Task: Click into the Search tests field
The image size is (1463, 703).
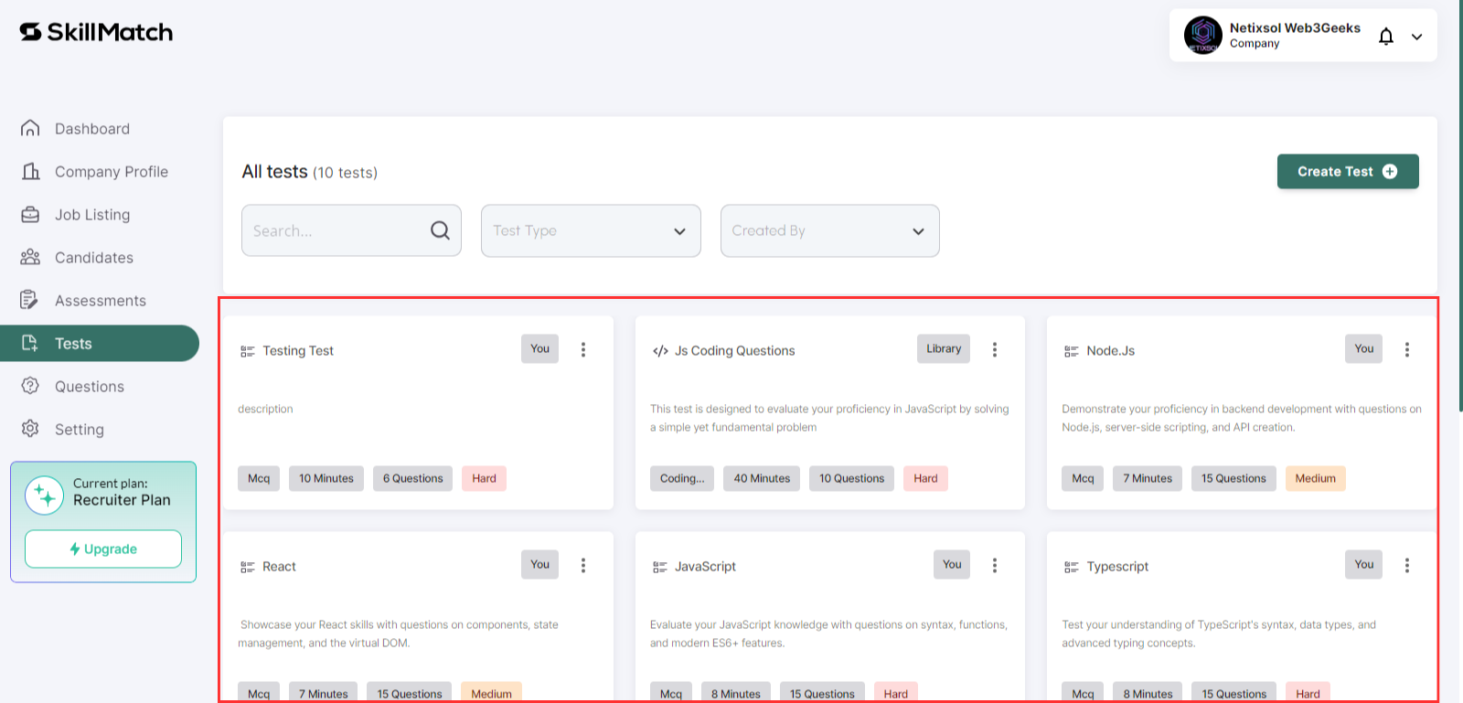Action: (351, 230)
